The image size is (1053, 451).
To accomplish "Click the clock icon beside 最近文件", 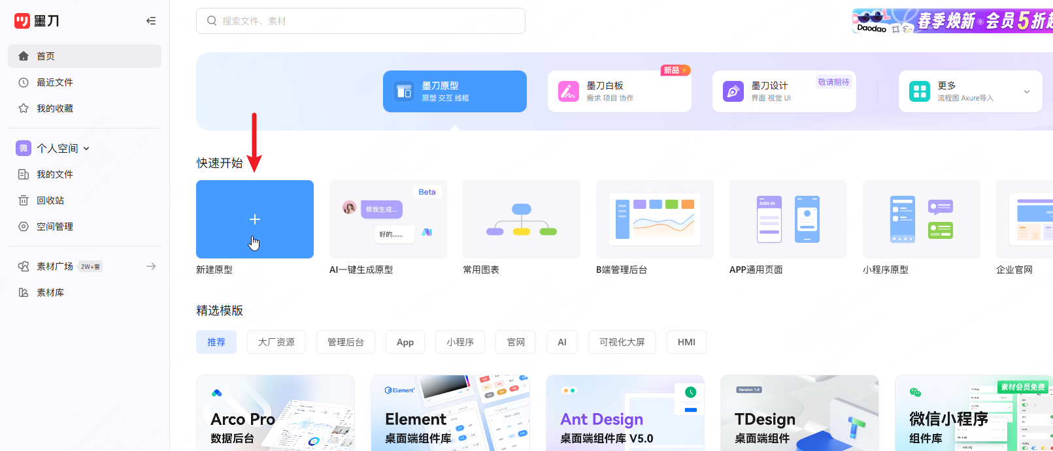I will pyautogui.click(x=24, y=82).
